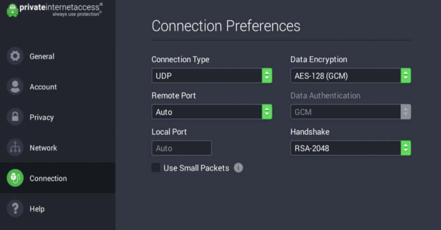This screenshot has height=230, width=441.
Task: Select the green Connection plug icon
Action: tap(15, 178)
